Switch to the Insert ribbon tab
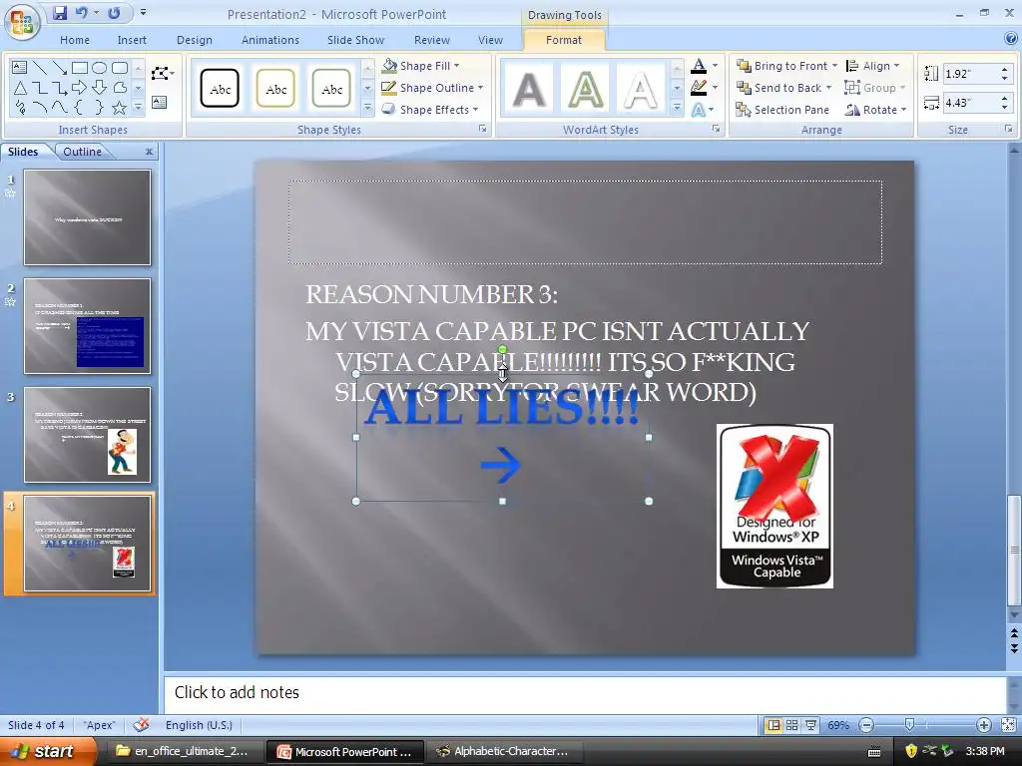 coord(132,40)
